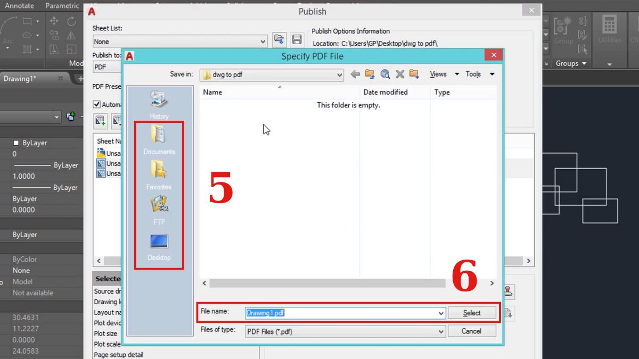Switch to the Annotate ribbon tab
The width and height of the screenshot is (639, 359).
[19, 5]
